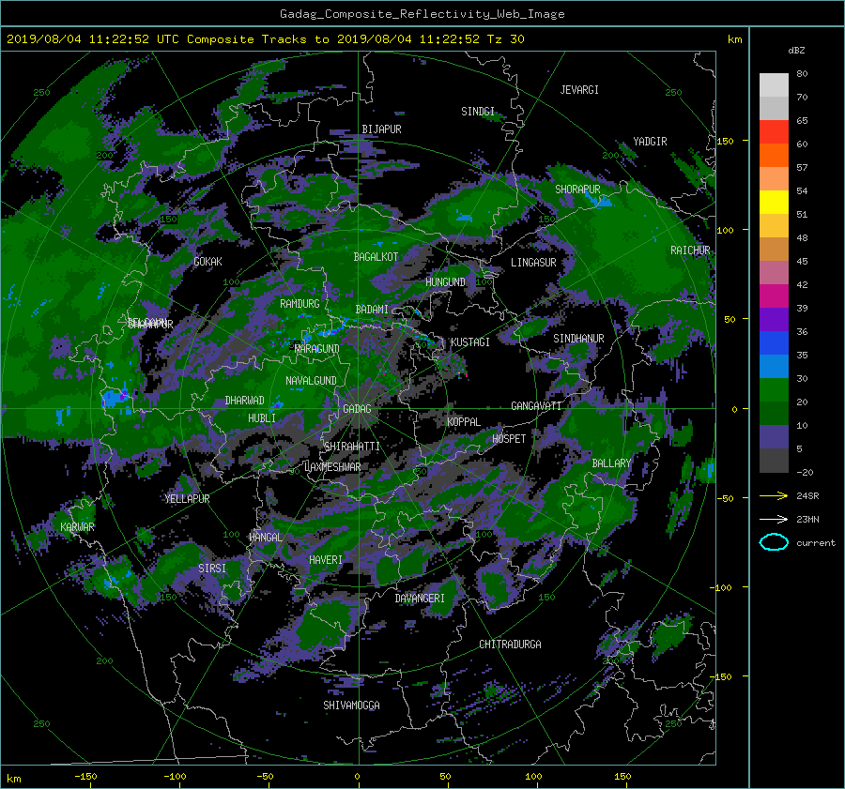Click the HUBLI city label

(x=262, y=418)
